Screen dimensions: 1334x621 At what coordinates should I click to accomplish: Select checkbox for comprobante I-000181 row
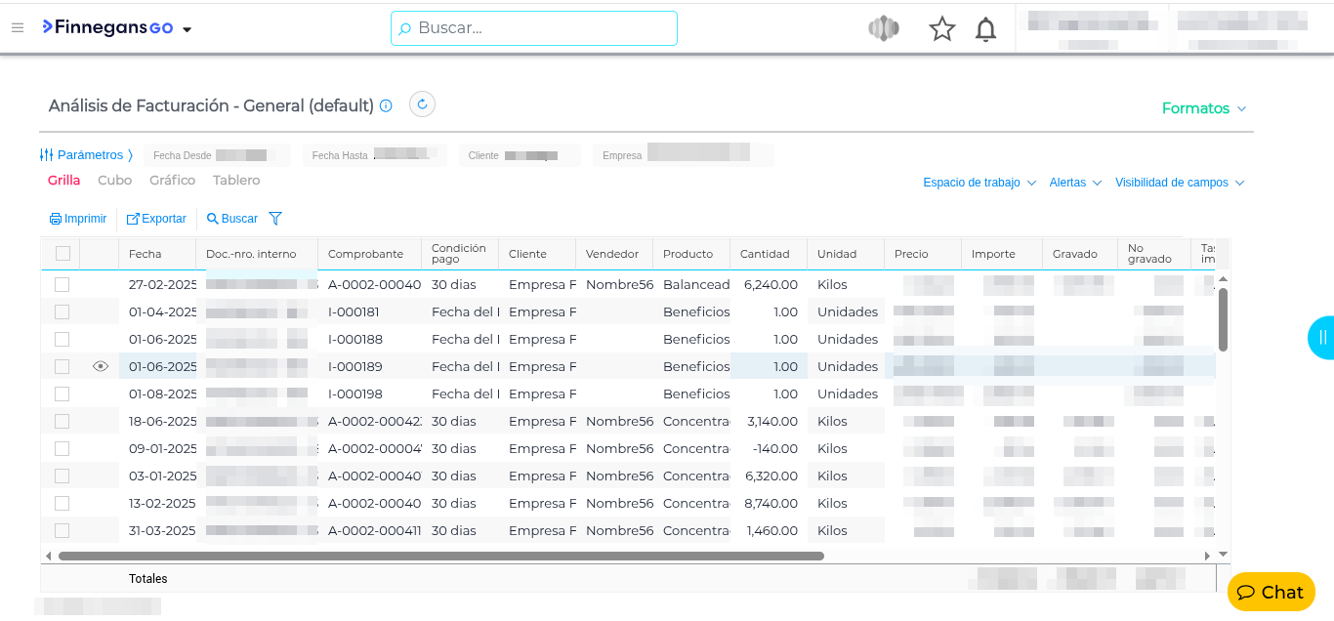63,311
